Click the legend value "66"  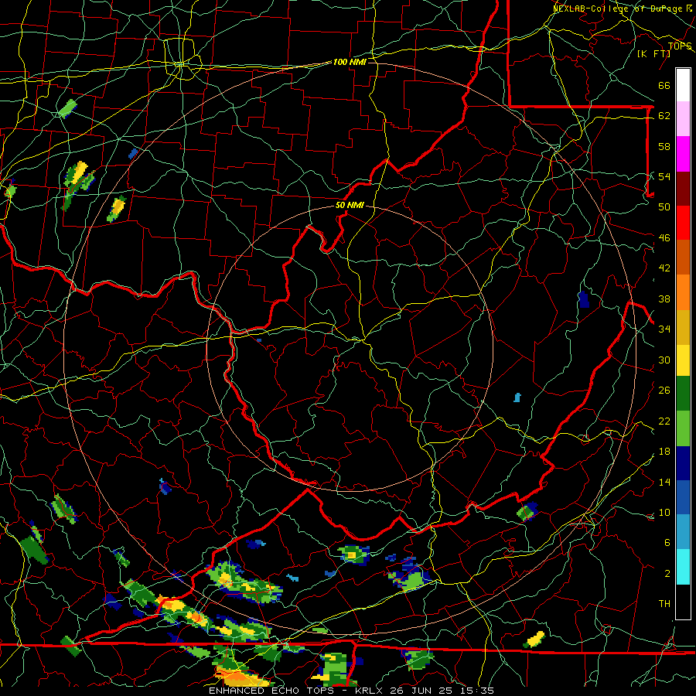[664, 86]
